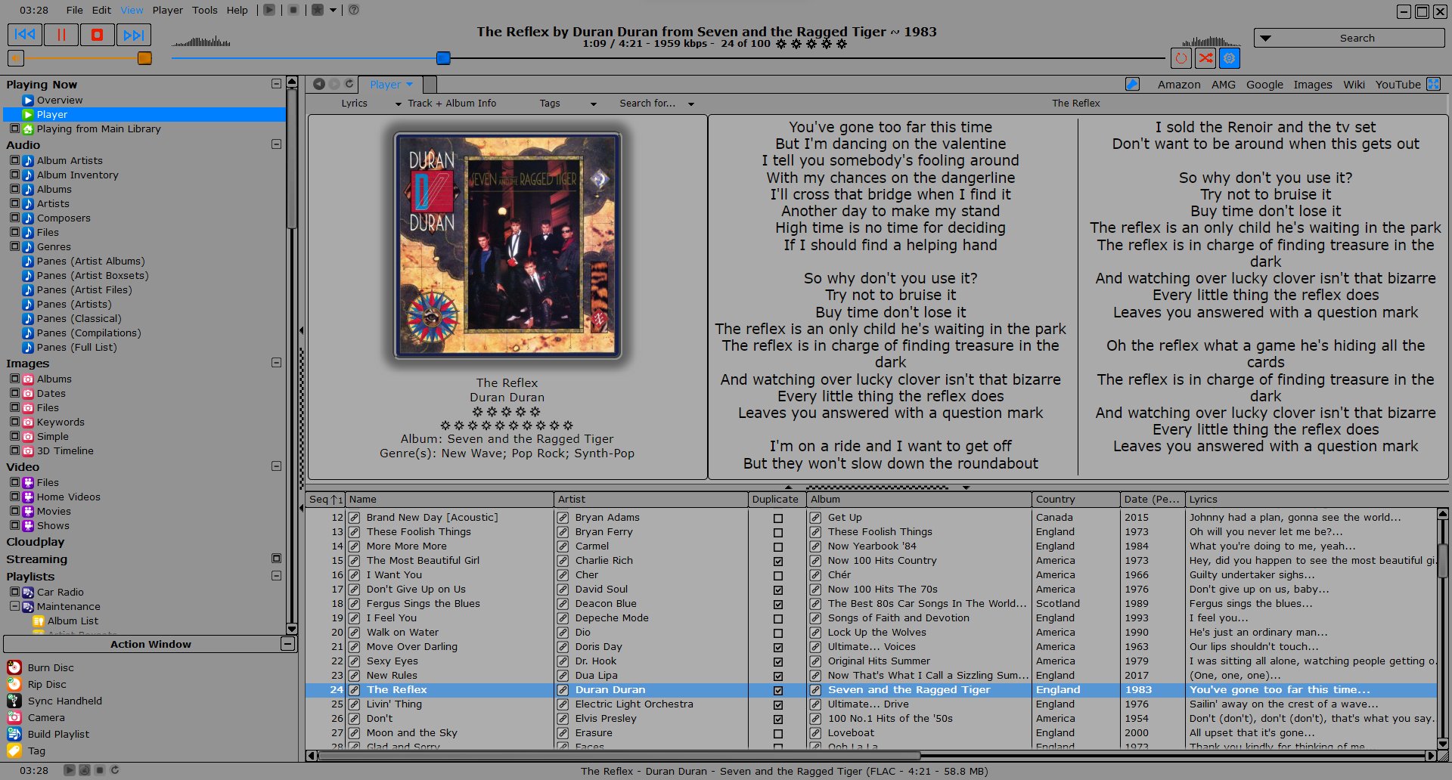Toggle Duplicate checkbox for These Foolish Things

(778, 533)
